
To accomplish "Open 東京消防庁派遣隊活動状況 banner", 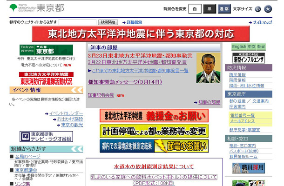I will (x=46, y=79).
